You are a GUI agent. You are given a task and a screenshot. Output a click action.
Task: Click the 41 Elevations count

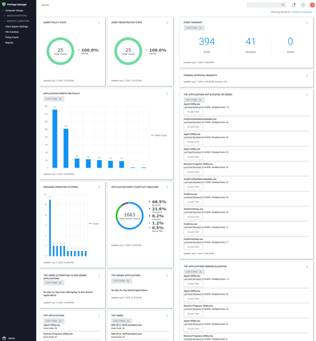coord(251,42)
